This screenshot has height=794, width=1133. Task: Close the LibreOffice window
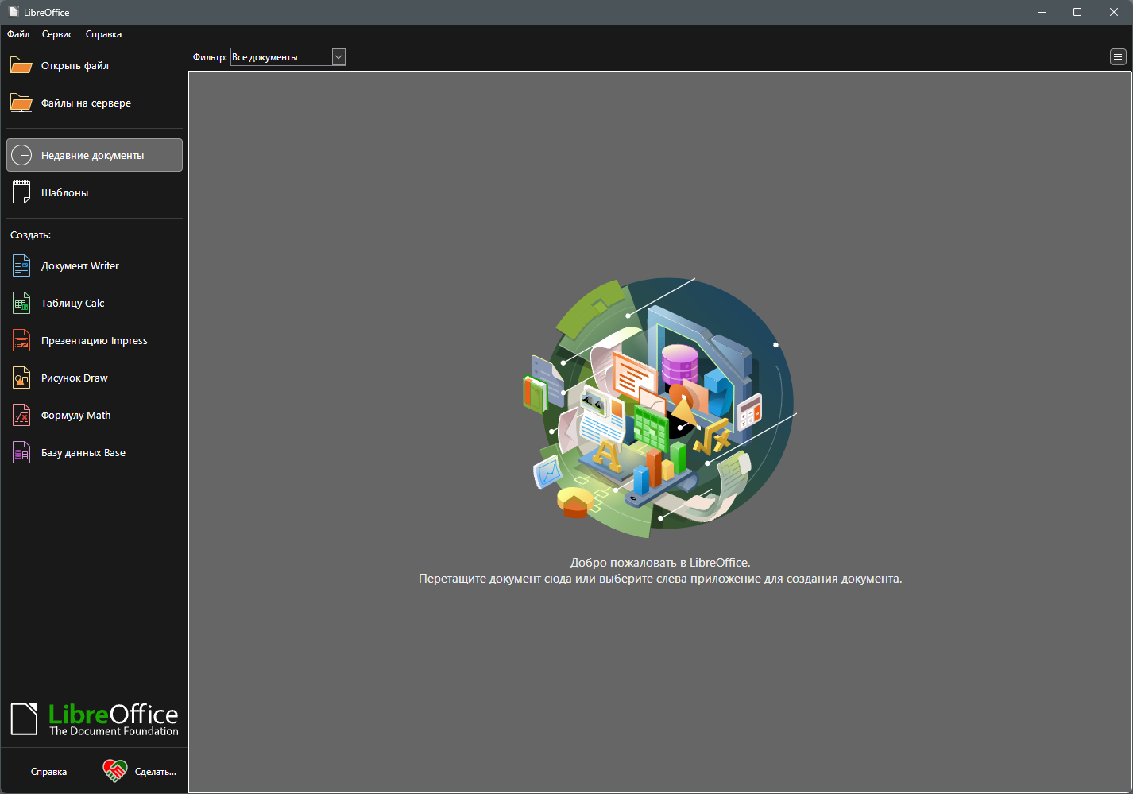tap(1114, 12)
